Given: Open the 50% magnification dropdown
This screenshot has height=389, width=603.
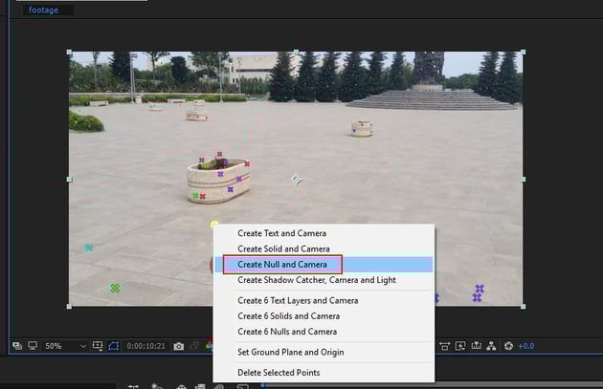Looking at the screenshot, I should [65, 346].
